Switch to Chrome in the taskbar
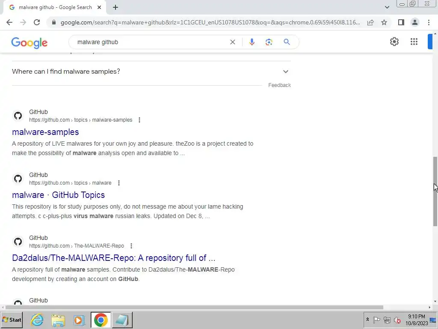Screen dimensions: 438x329 101,320
